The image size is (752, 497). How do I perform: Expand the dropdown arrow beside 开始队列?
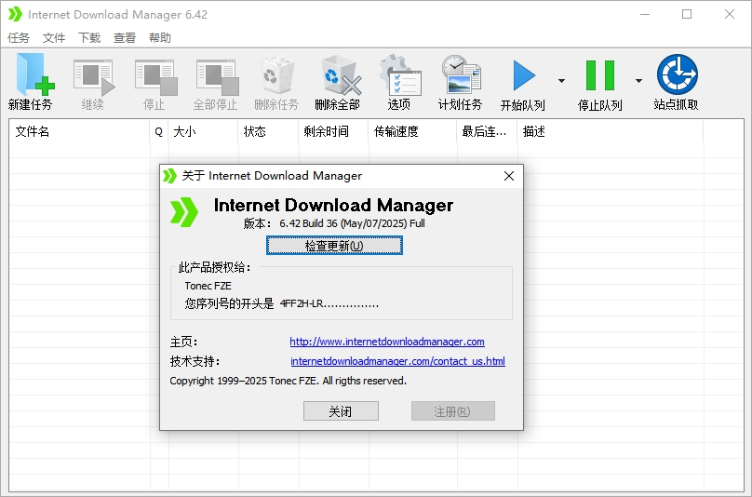(561, 81)
